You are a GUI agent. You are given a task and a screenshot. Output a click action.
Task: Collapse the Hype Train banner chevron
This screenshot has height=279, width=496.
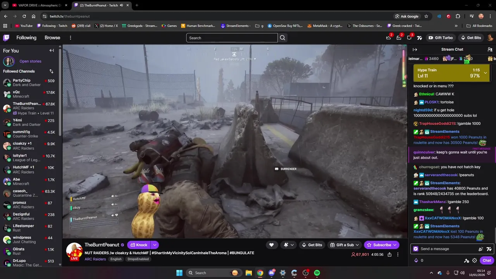coord(485,73)
